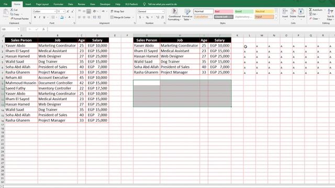
Task: Open Format as Table gallery
Action: click(x=187, y=15)
